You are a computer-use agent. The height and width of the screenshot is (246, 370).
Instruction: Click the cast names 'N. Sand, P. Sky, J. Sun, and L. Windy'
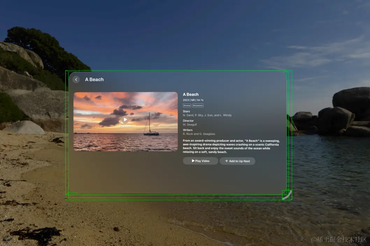[x=207, y=115]
